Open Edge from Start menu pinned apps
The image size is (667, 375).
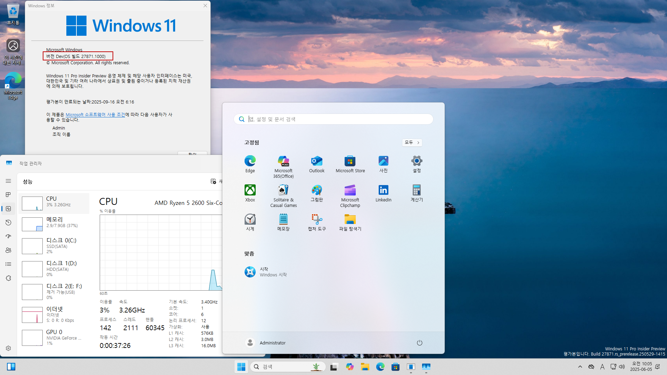[250, 164]
